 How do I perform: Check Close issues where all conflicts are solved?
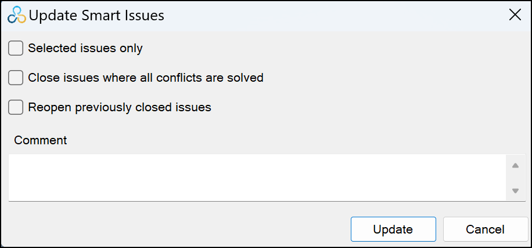point(16,78)
